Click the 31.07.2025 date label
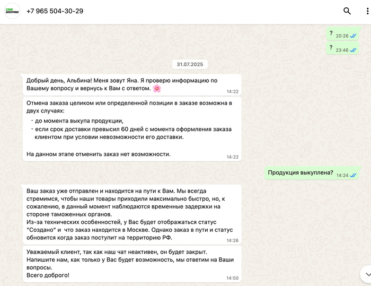371x286 pixels. click(x=190, y=64)
